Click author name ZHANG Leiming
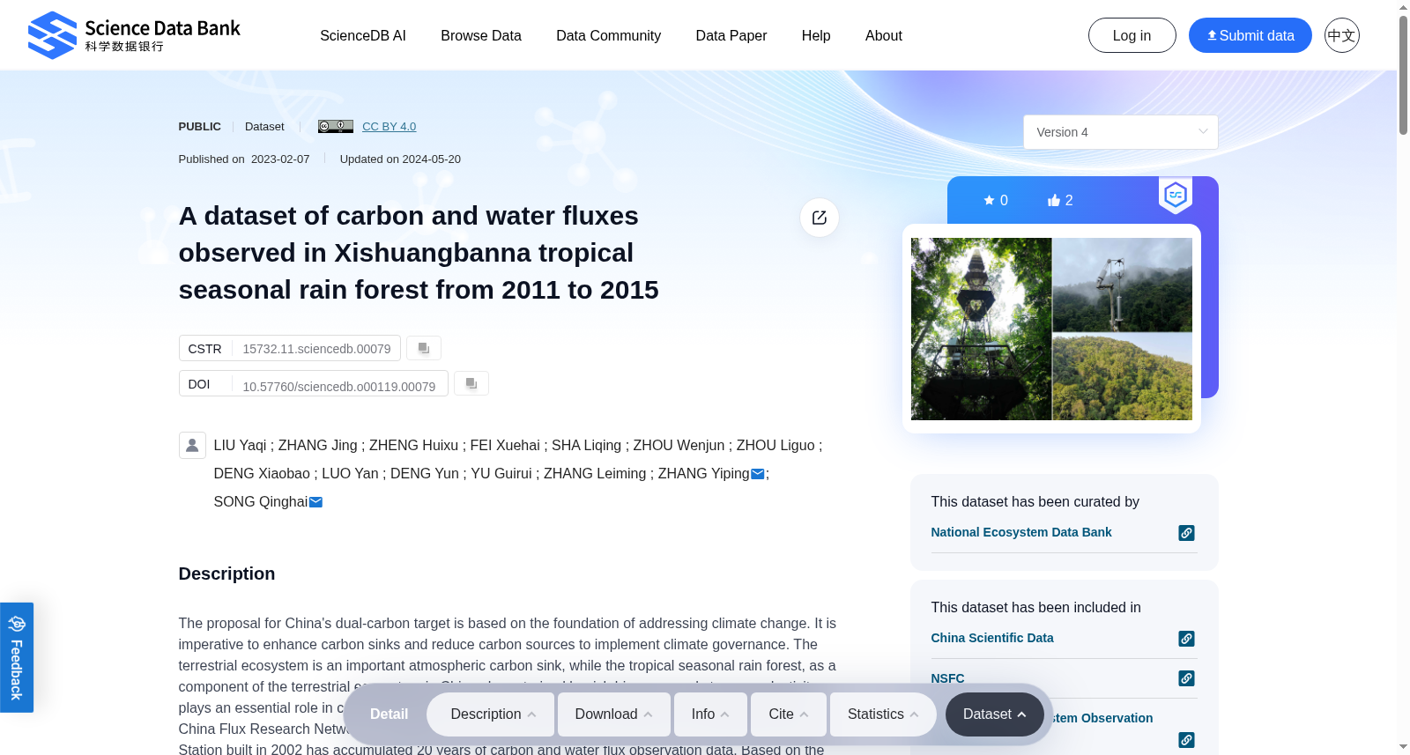The image size is (1410, 755). click(x=595, y=474)
